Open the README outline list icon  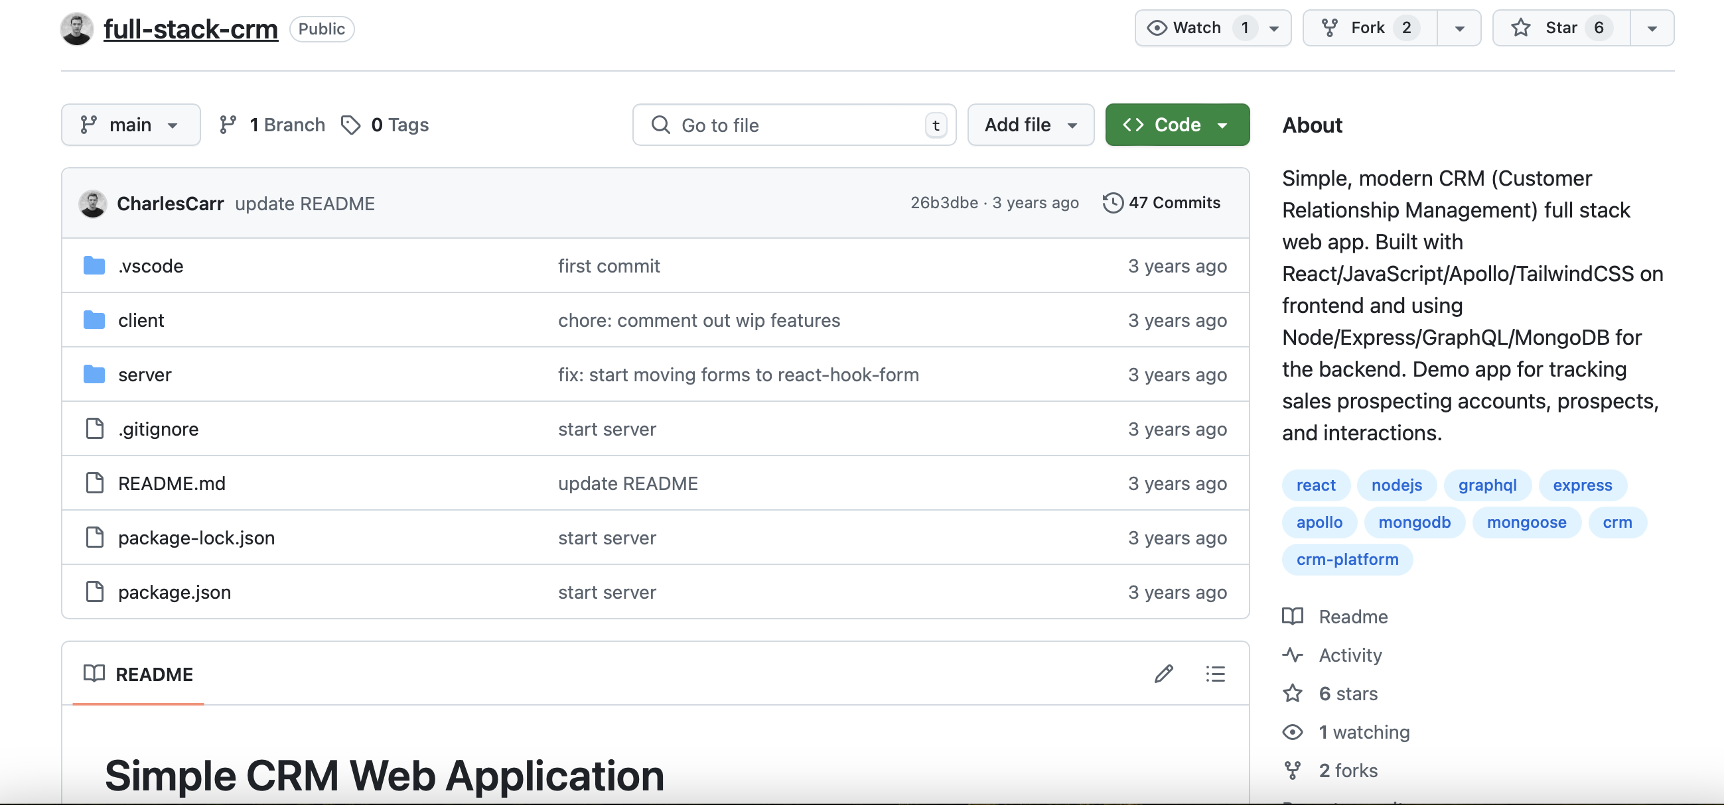(x=1215, y=673)
